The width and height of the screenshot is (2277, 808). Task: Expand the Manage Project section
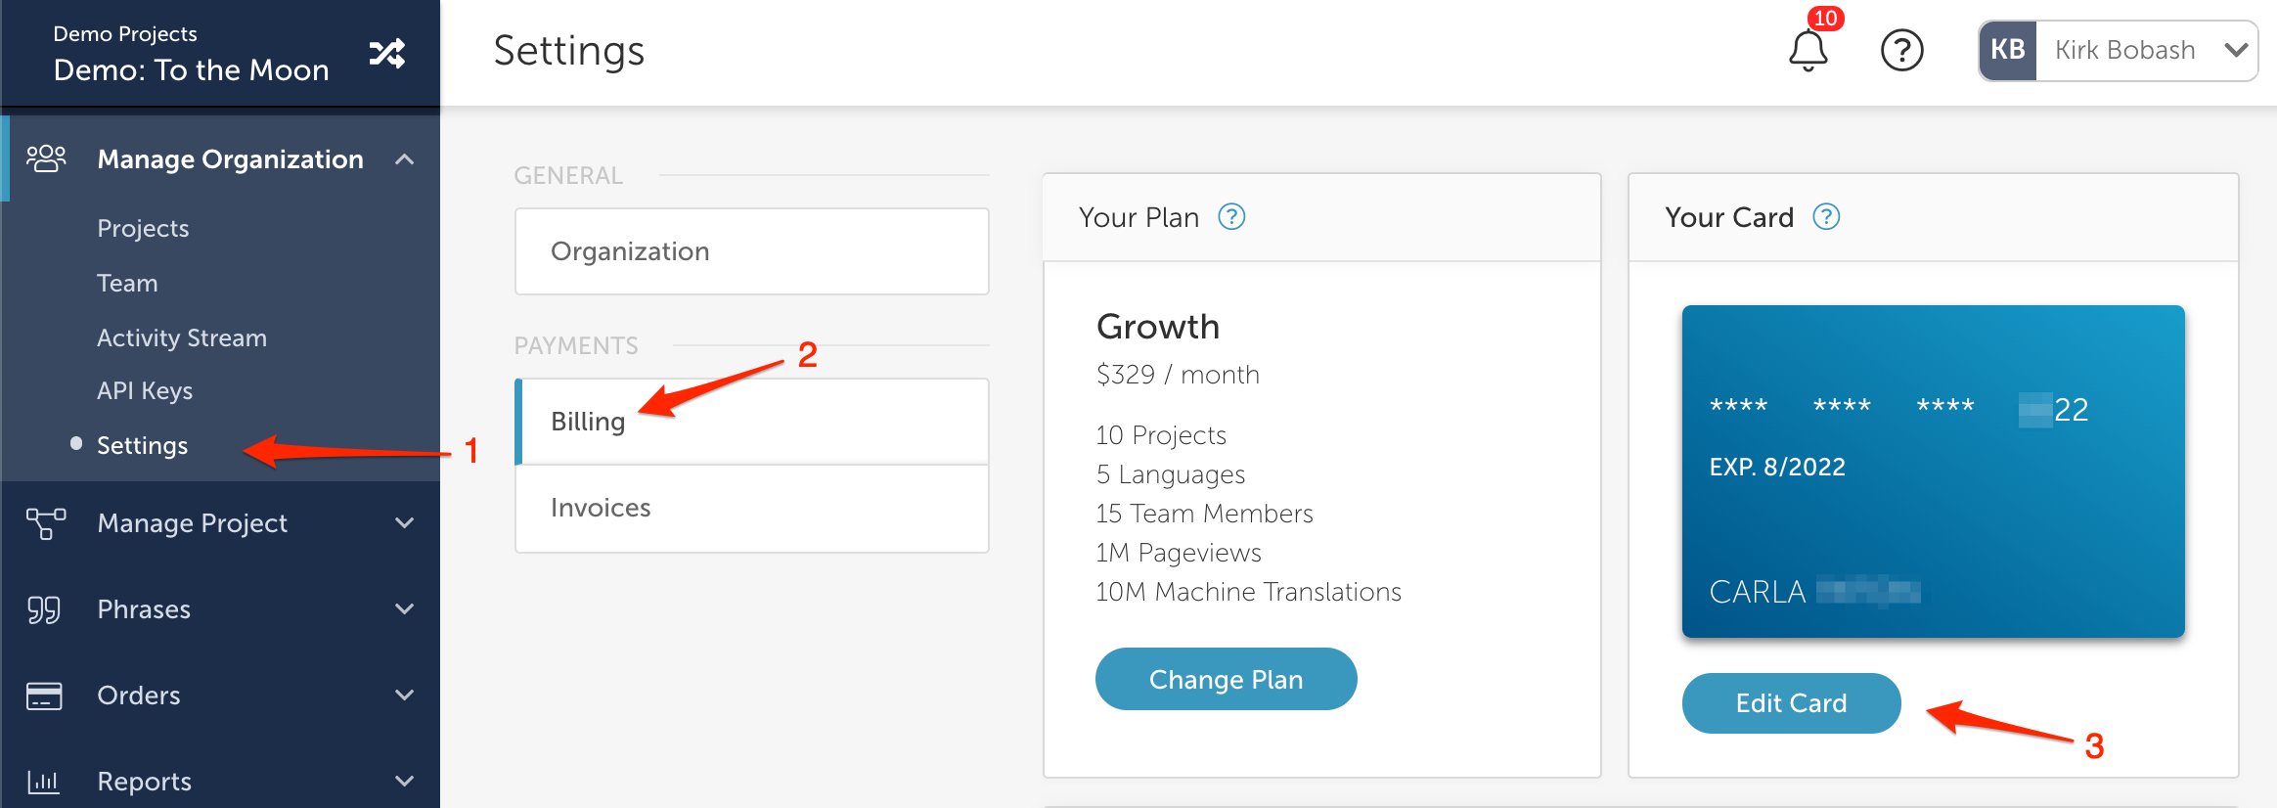(404, 523)
